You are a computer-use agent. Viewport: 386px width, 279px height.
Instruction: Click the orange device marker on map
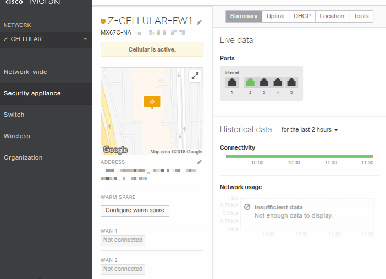click(x=152, y=102)
